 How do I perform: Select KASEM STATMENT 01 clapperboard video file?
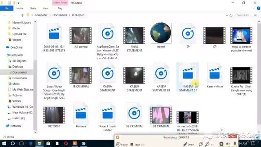(188, 73)
